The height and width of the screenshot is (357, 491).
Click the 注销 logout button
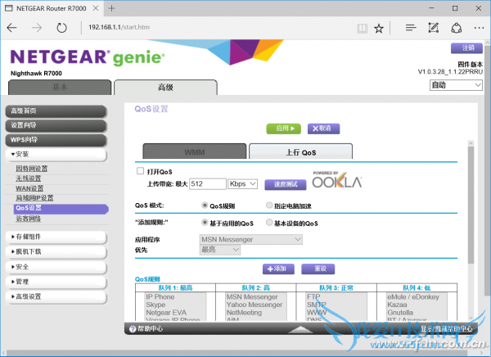coord(466,48)
